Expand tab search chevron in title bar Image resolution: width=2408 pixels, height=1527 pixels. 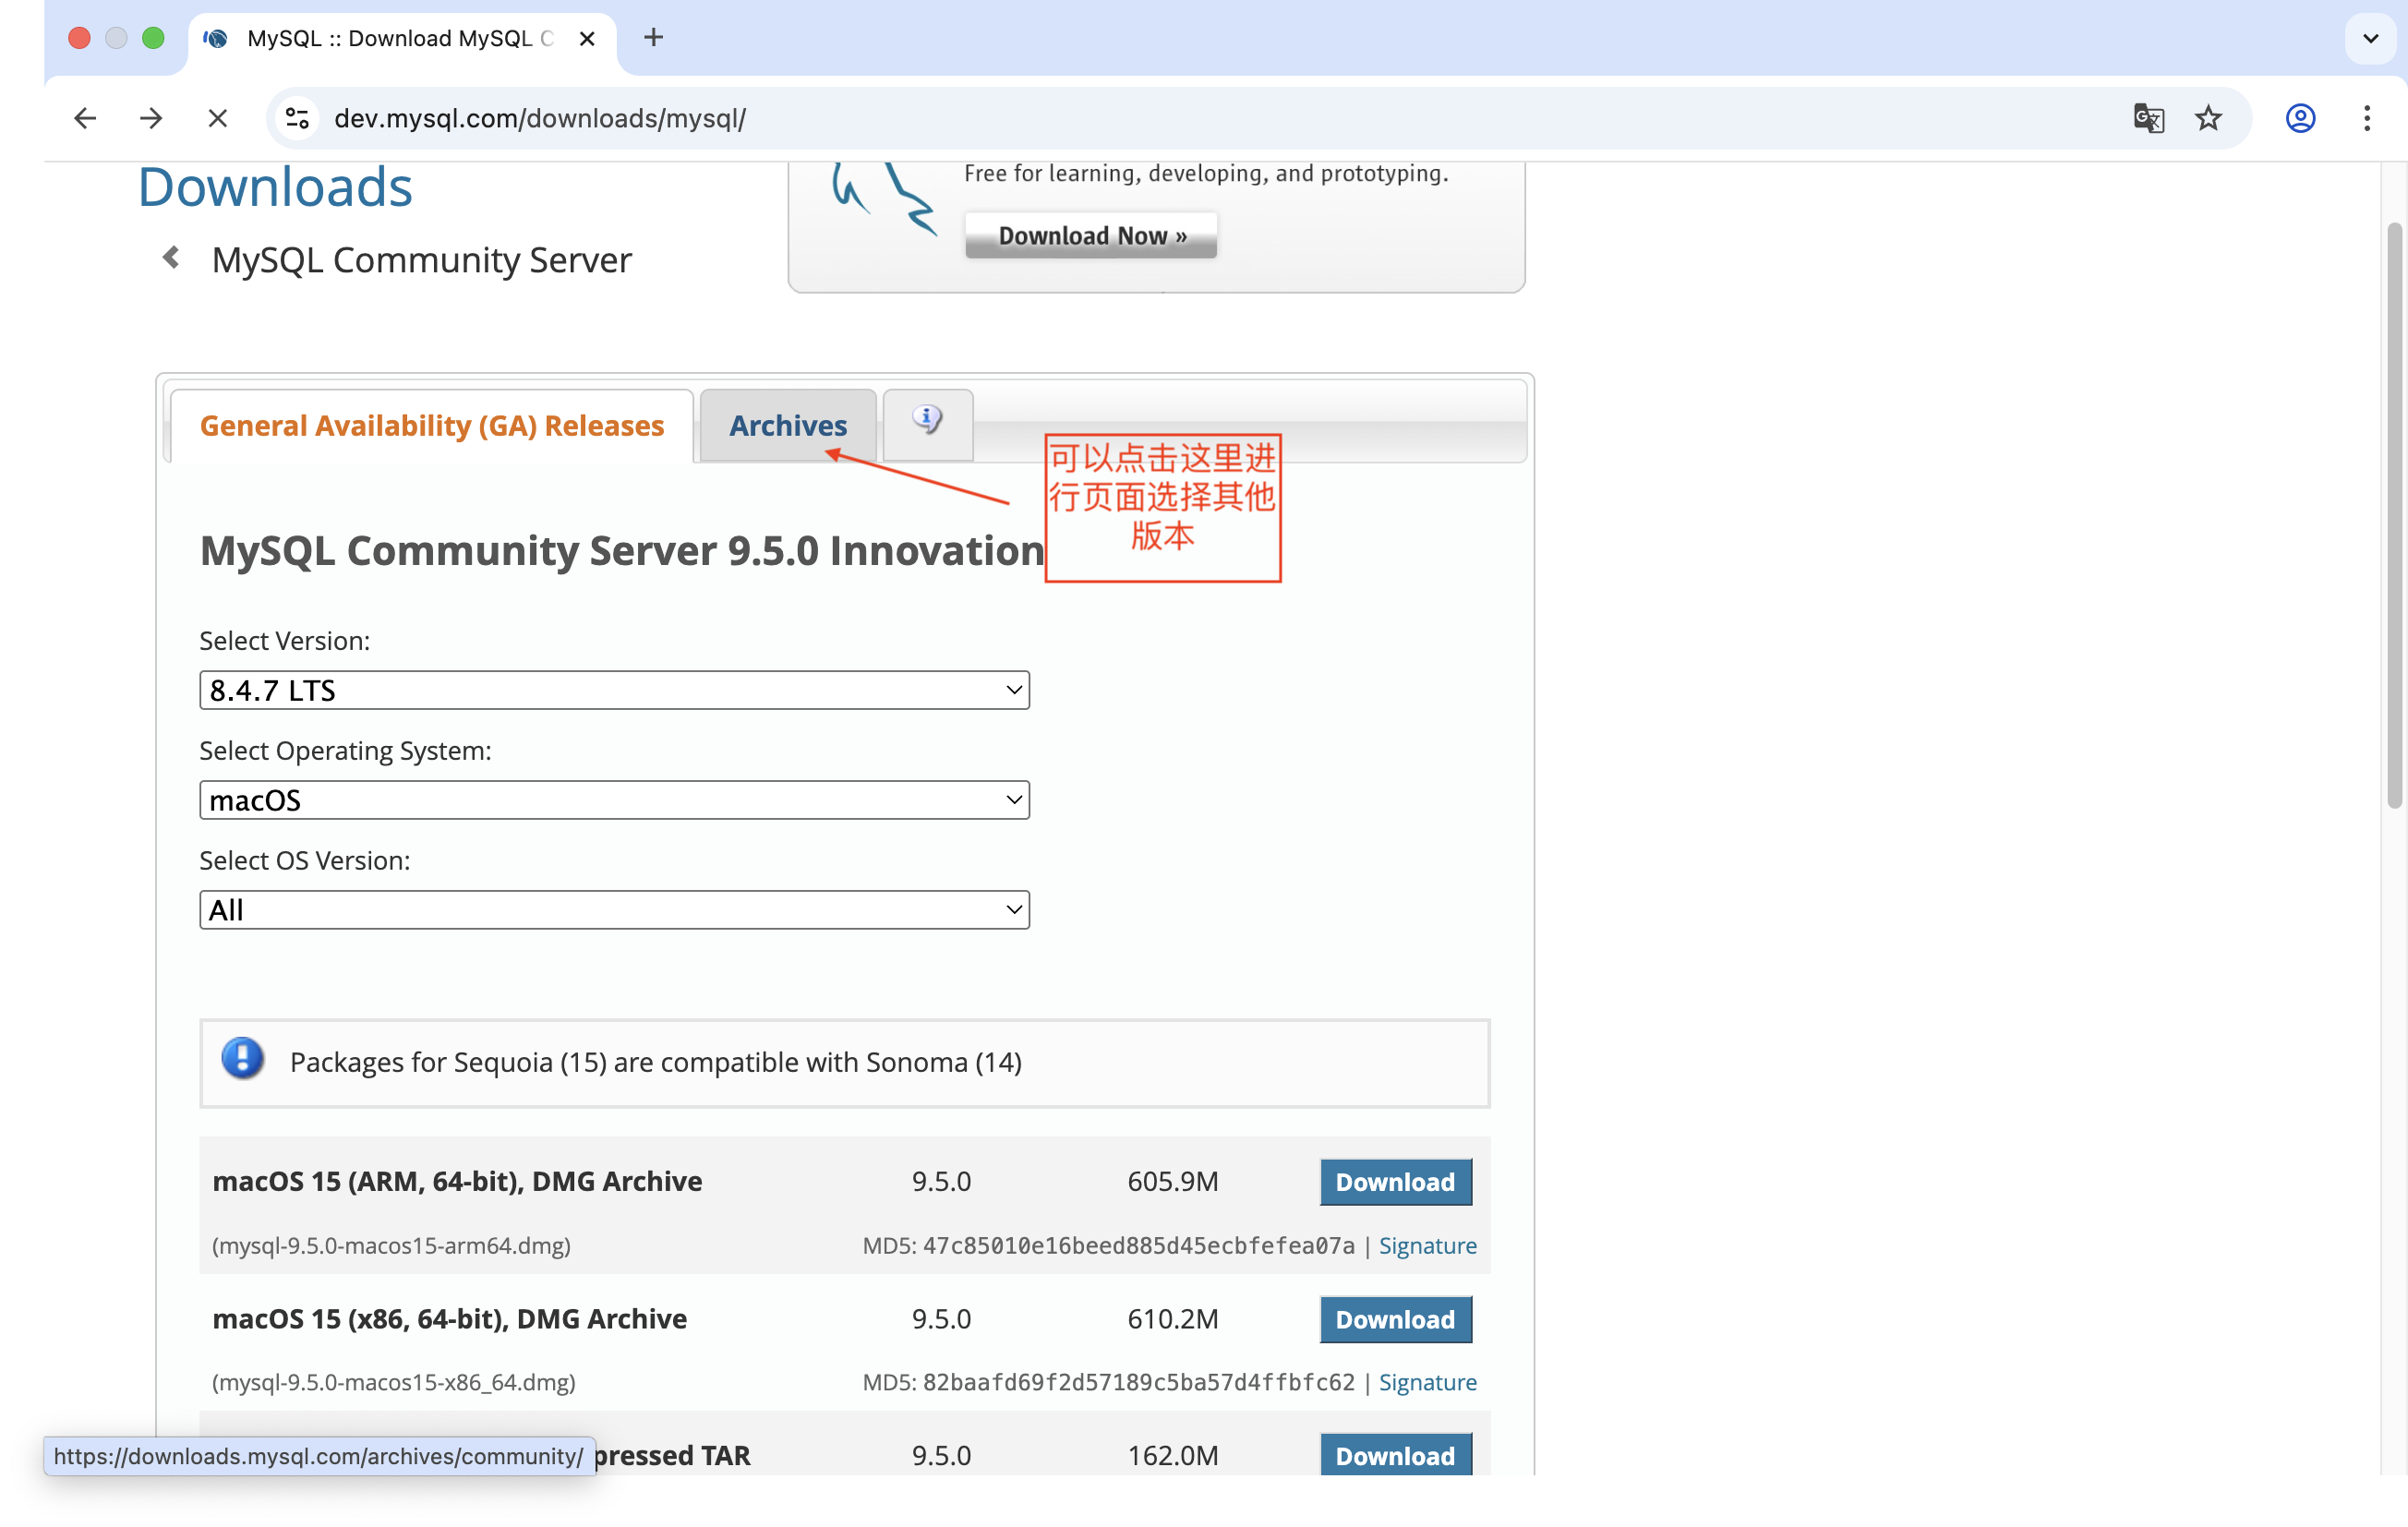coord(2370,38)
